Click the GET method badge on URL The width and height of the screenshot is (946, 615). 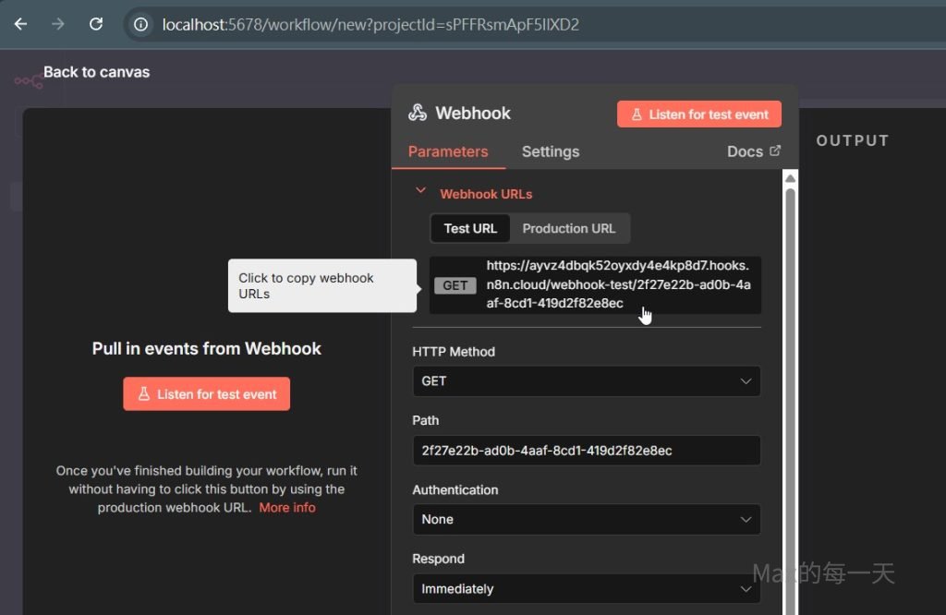pyautogui.click(x=455, y=285)
